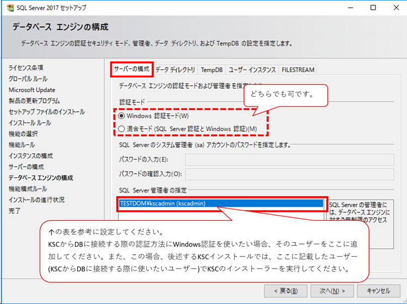Viewport: 407px width, 304px height.
Task: Click セットアップ ファイルのインストール step
Action: [47, 112]
